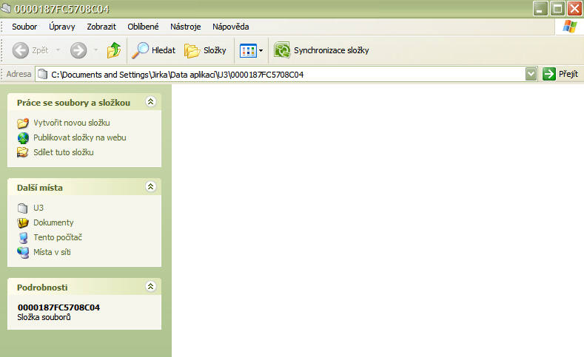This screenshot has height=357, width=584.
Task: Click the new folder icon
Action: [x=23, y=123]
